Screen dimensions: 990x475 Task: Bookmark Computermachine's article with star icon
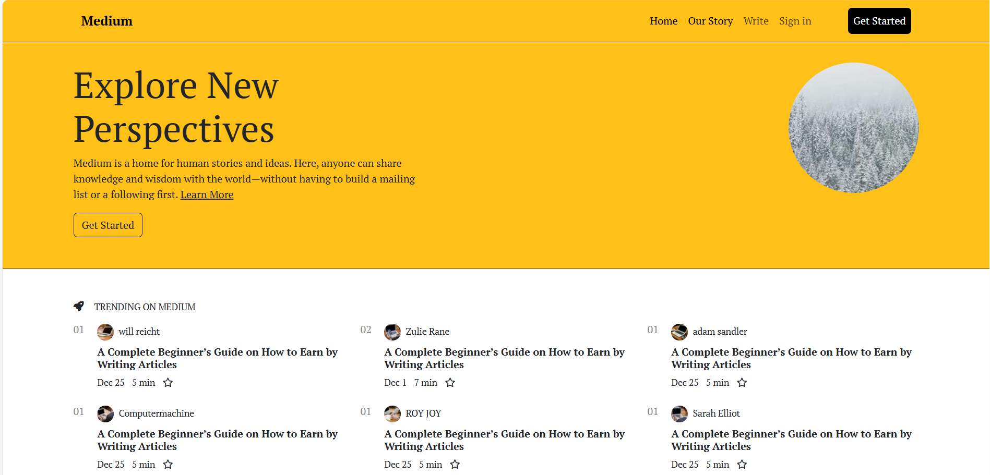tap(168, 465)
